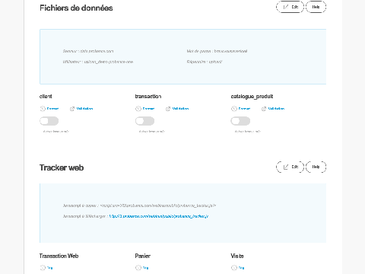Click Edit button for Fichiers de données
Viewport: 365px width, 274px height.
click(290, 7)
